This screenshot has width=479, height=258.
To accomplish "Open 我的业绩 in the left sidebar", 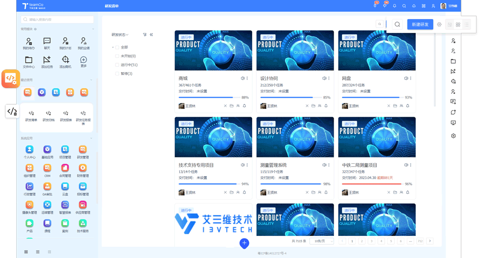I will pyautogui.click(x=84, y=43).
